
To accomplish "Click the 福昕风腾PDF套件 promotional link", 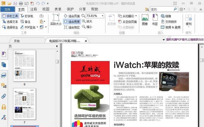I will (185, 39).
